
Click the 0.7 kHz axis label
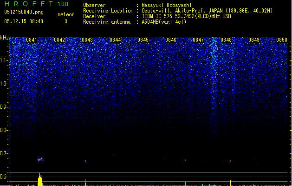(x=4, y=153)
